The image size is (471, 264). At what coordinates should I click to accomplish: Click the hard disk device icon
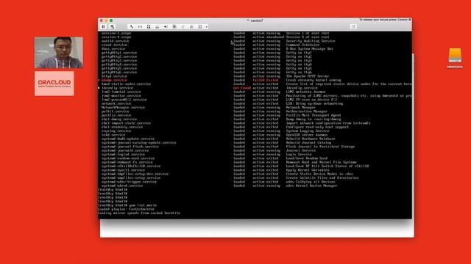(149, 26)
